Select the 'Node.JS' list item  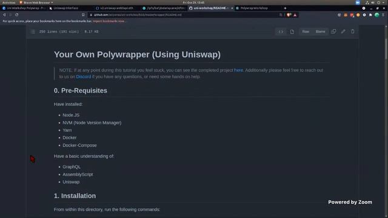[x=71, y=115]
